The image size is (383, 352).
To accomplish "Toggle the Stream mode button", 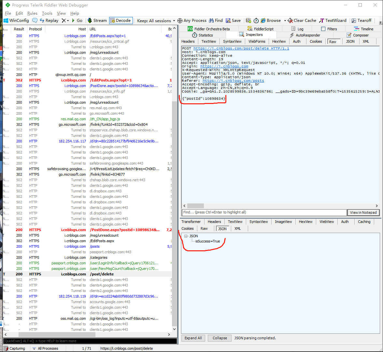I will 97,21.
